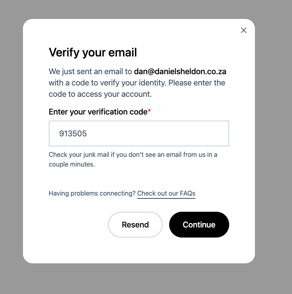Click the dan@danielsheldon.co.za email address
292x294 pixels.
point(180,72)
